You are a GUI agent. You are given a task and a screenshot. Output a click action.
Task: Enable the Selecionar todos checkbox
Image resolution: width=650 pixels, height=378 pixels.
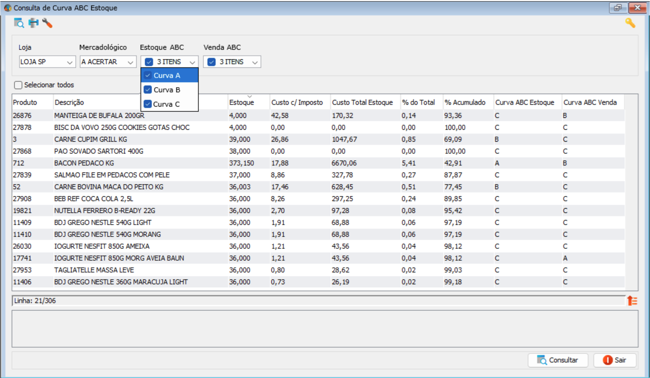pyautogui.click(x=18, y=85)
